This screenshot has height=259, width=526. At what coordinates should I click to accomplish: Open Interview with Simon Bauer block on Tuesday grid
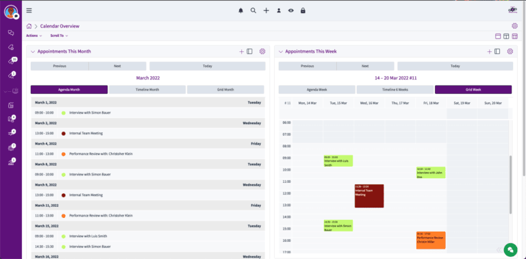338,225
